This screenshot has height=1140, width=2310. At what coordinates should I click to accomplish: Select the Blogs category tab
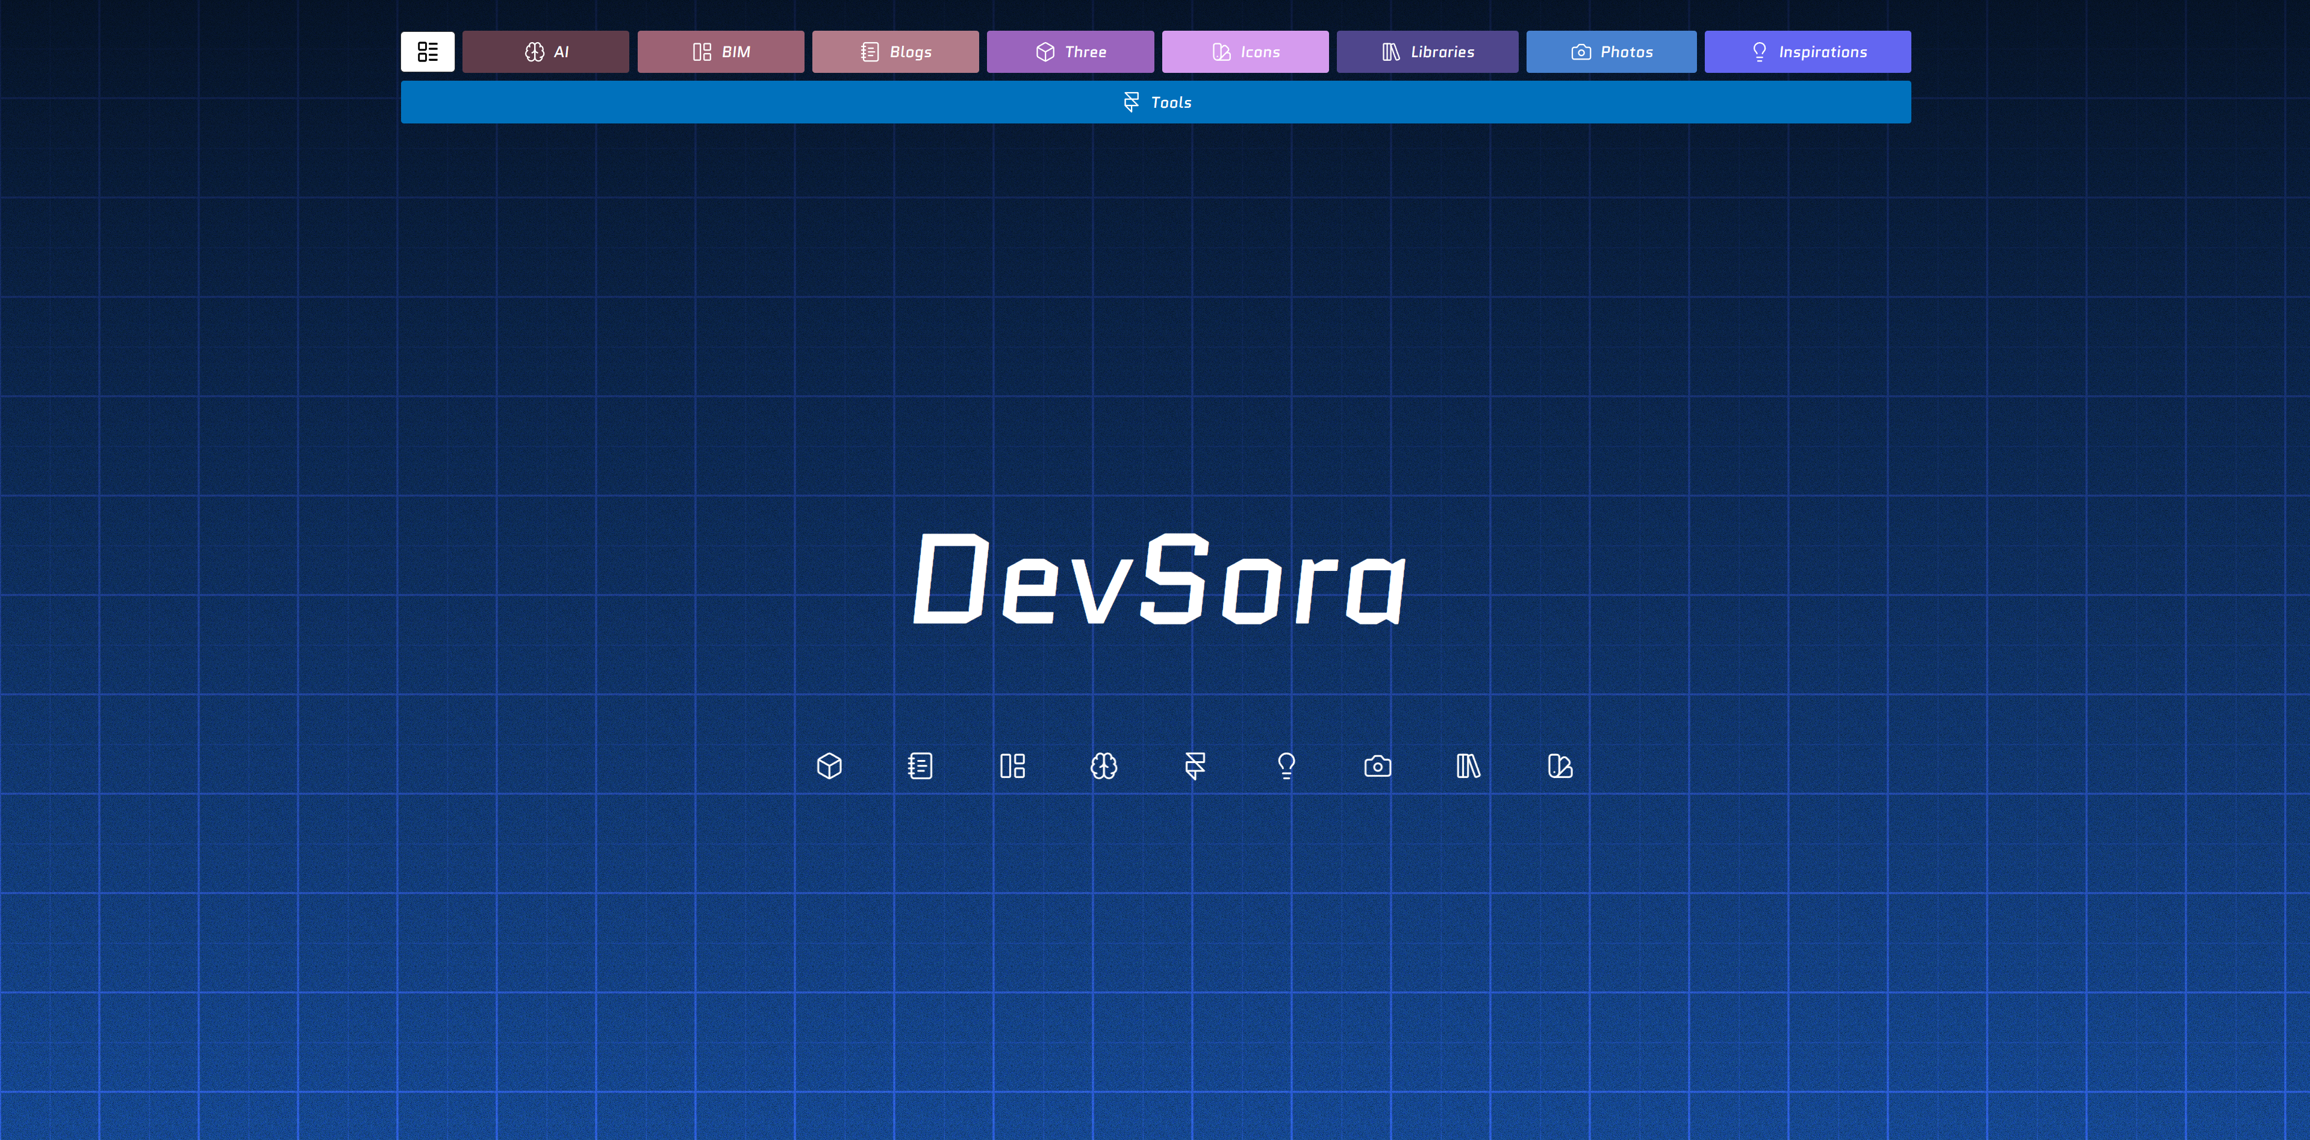[x=895, y=51]
